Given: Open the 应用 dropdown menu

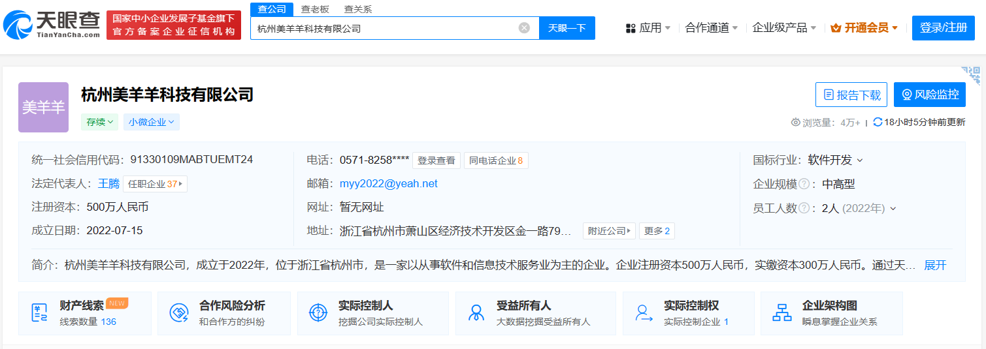Looking at the screenshot, I should point(648,28).
